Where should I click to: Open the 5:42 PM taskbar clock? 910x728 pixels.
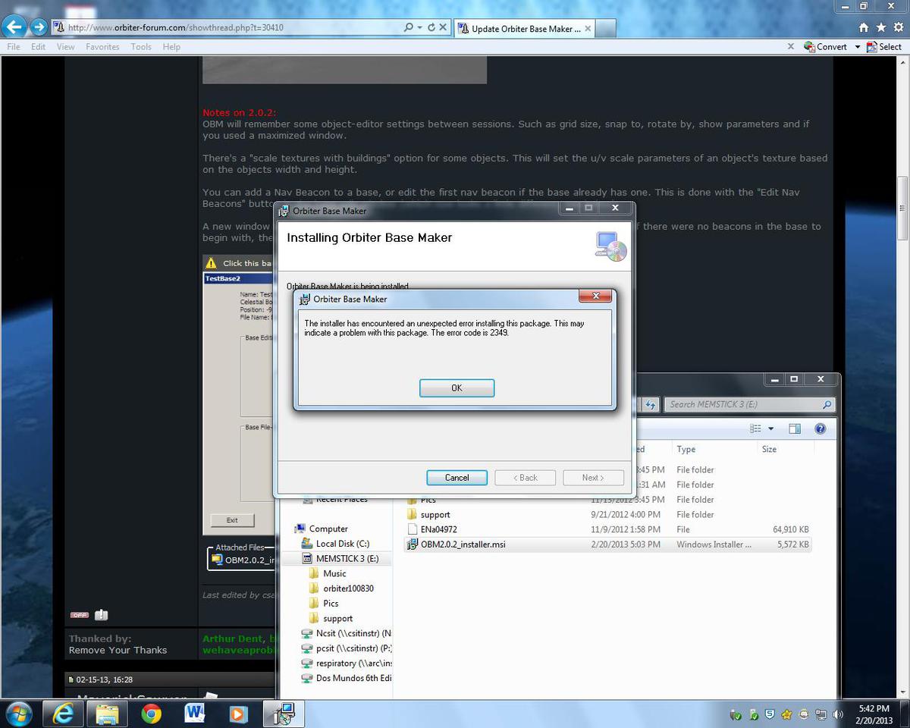(874, 714)
